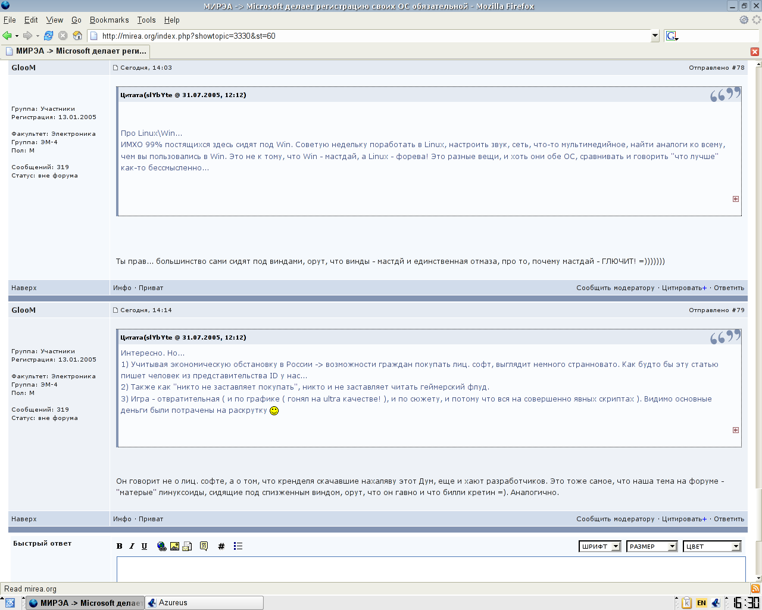Viewport: 762px width, 610px height.
Task: Click the EN keyboard layout indicator
Action: pyautogui.click(x=701, y=603)
